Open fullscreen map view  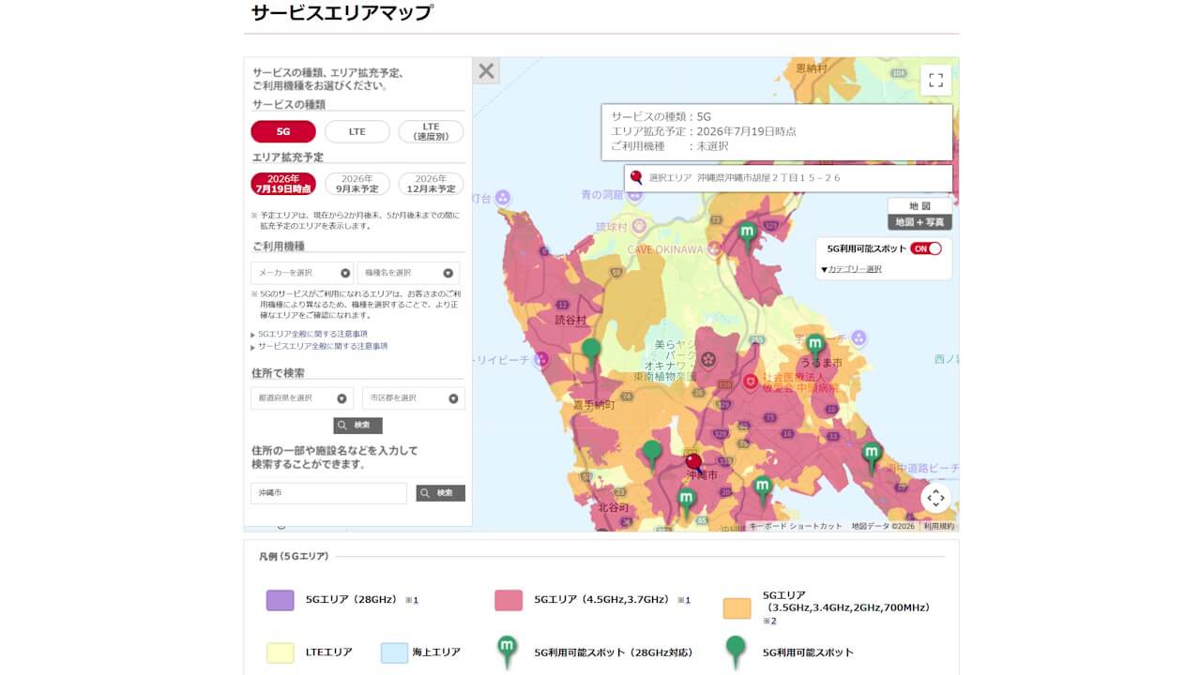[x=935, y=81]
